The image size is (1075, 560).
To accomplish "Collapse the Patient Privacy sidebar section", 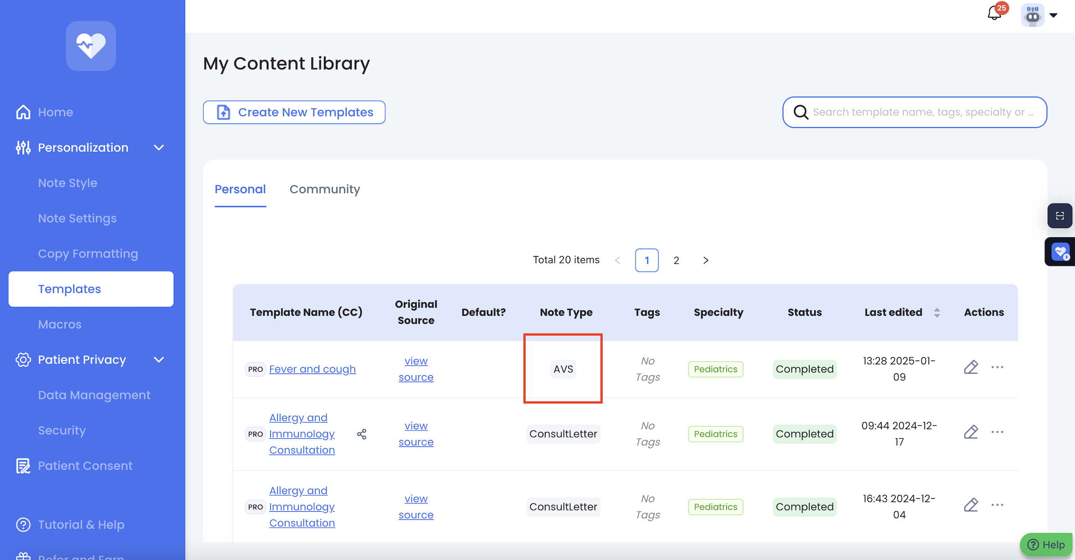I will coord(159,360).
